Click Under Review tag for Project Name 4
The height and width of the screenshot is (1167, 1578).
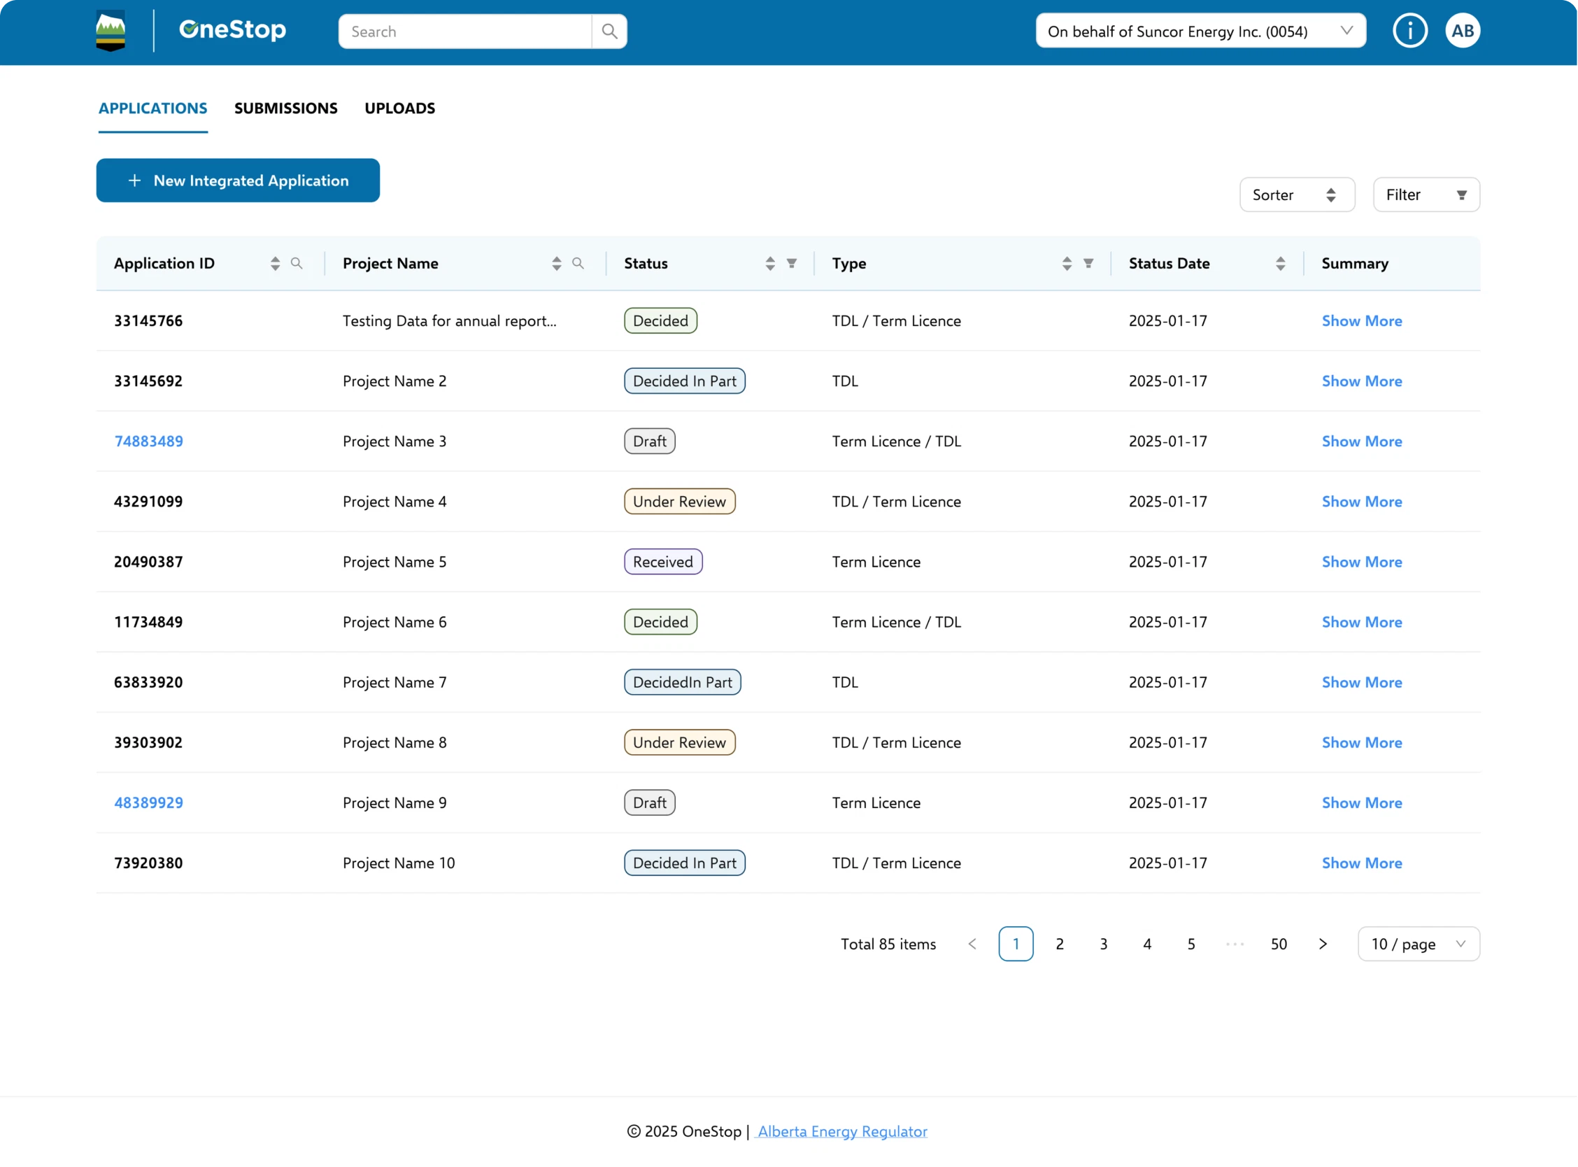point(679,502)
